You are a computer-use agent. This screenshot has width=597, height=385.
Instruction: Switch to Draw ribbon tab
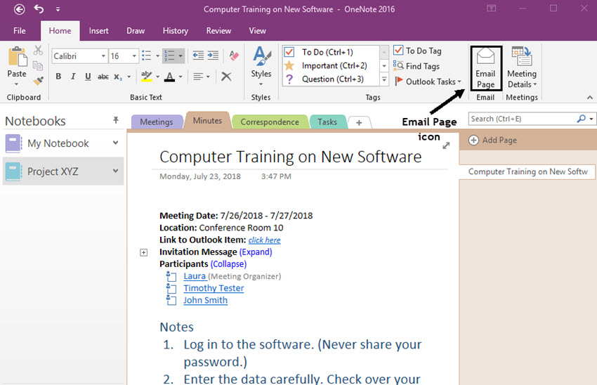[136, 31]
